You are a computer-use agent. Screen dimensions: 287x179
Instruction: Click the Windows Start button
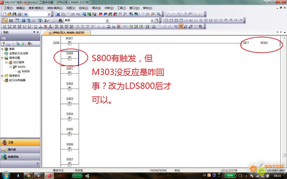pos(6,176)
